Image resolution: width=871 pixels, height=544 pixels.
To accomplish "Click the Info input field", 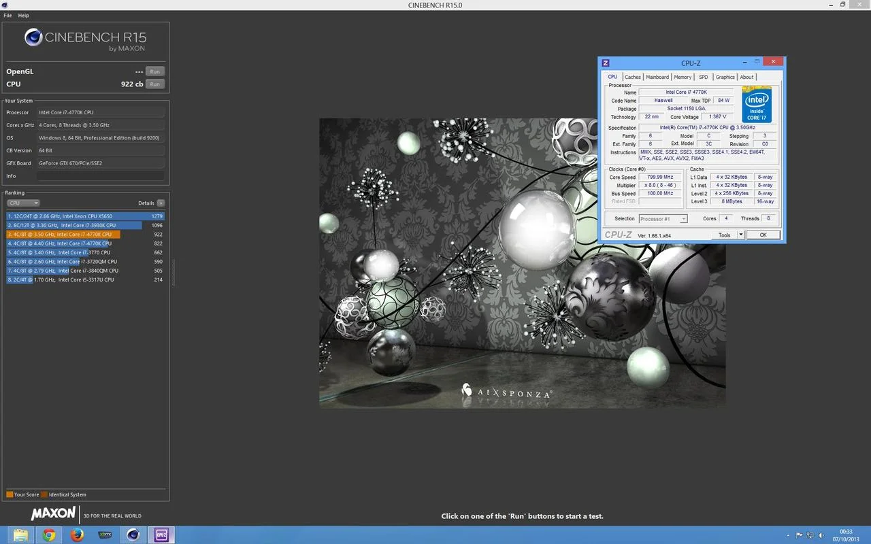I will tap(101, 175).
